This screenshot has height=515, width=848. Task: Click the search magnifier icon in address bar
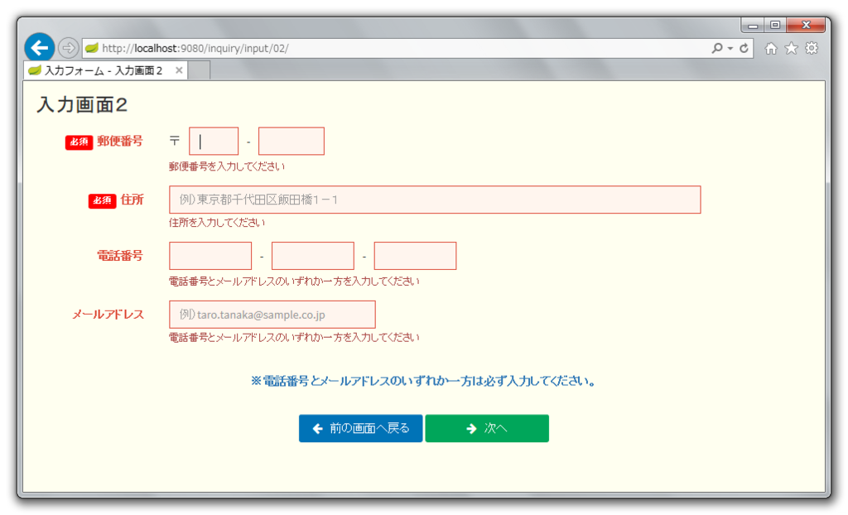click(x=717, y=48)
